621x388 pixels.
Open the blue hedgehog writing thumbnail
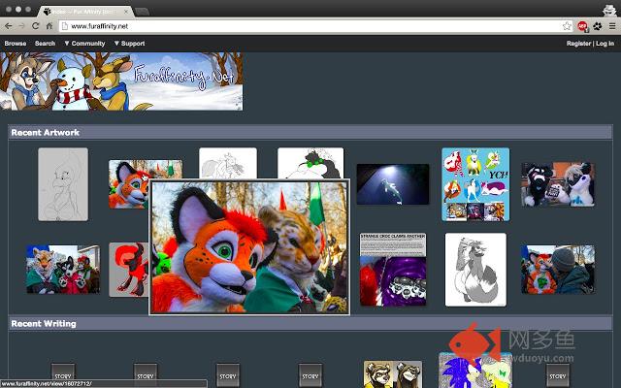click(475, 372)
